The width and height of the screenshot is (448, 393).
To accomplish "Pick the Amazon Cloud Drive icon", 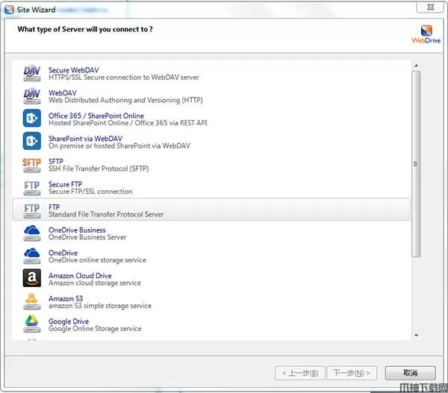I will [x=32, y=278].
